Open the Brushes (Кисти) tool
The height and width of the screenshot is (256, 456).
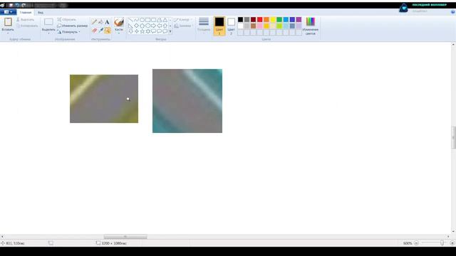tap(119, 25)
